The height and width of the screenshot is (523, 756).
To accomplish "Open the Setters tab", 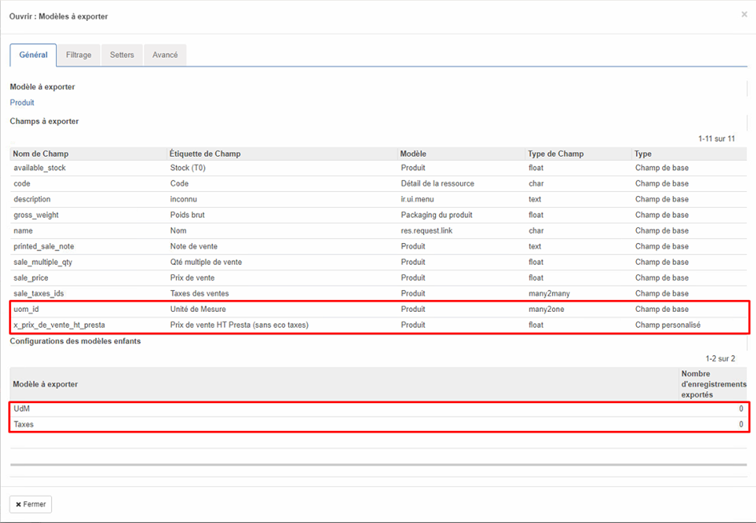I will [122, 55].
